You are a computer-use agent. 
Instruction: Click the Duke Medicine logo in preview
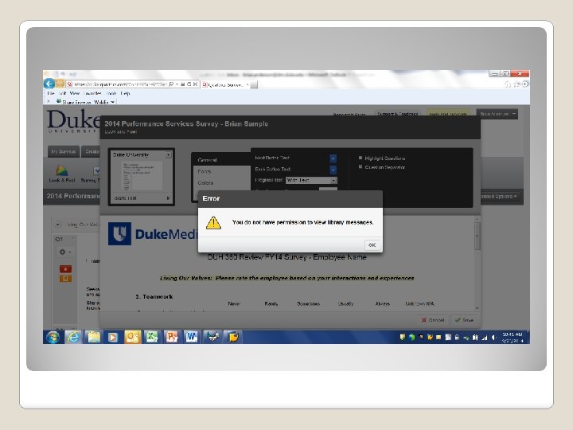(154, 233)
